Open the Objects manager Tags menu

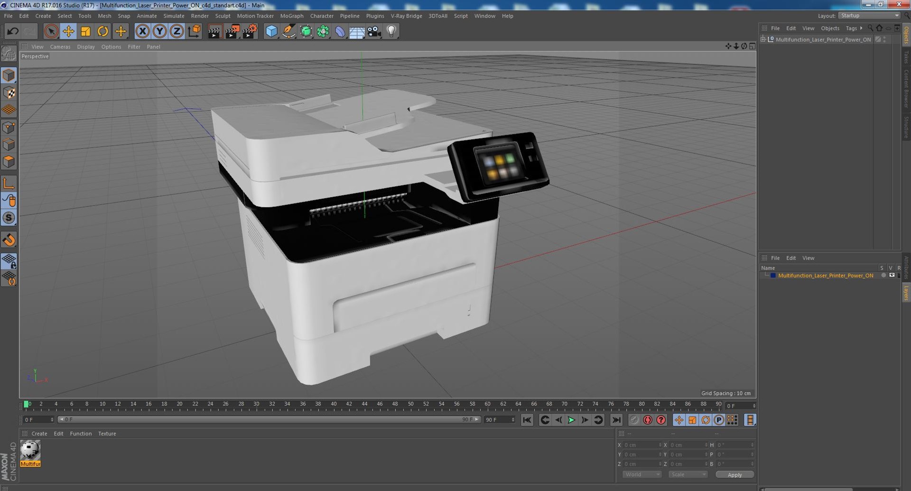tap(851, 28)
